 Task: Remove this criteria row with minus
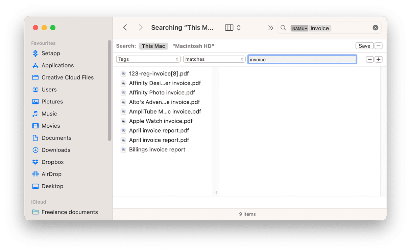coord(370,59)
